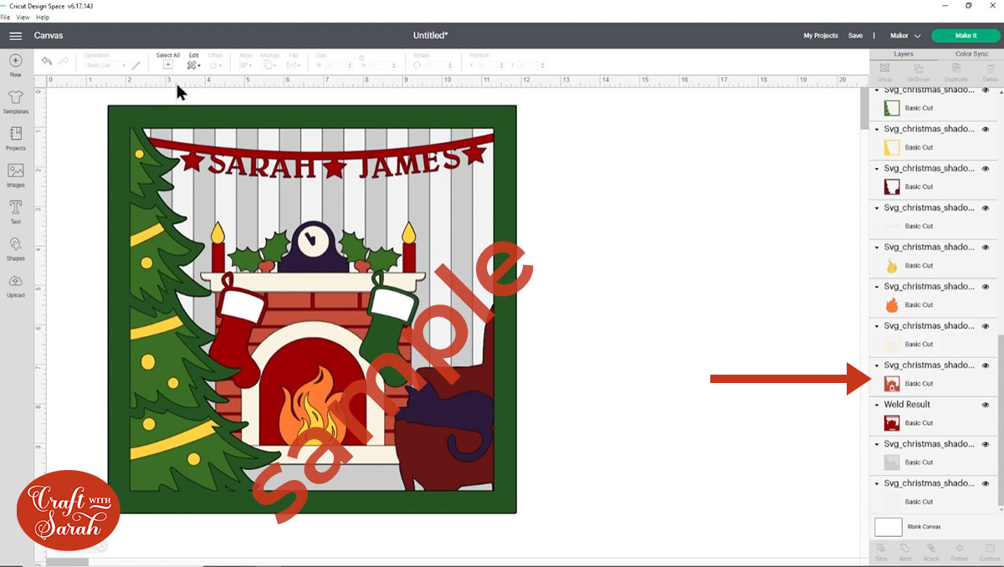This screenshot has height=567, width=1004.
Task: Collapse the green tree layer arrow
Action: 877,90
